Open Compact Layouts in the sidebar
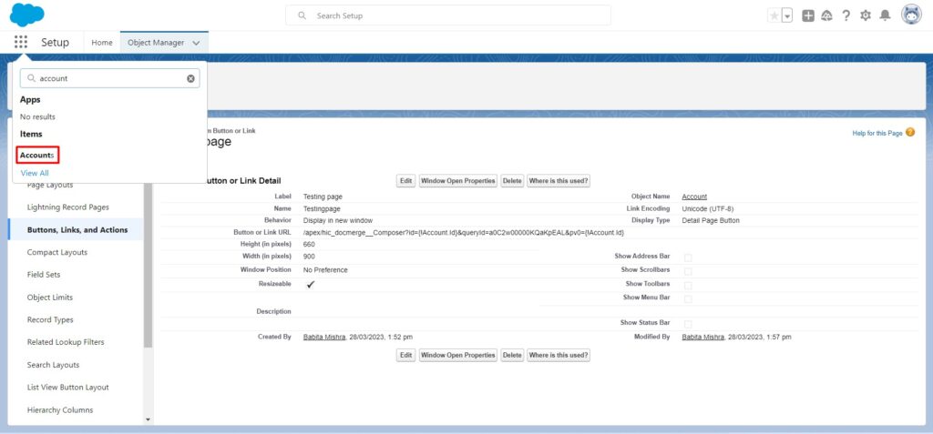933x434 pixels. (x=57, y=252)
